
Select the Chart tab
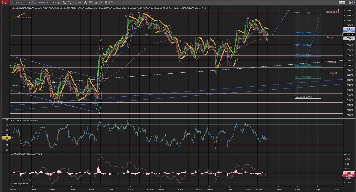coord(5,2)
